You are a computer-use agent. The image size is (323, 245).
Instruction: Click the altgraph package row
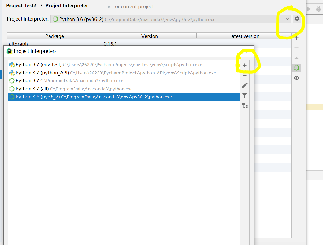[149, 44]
